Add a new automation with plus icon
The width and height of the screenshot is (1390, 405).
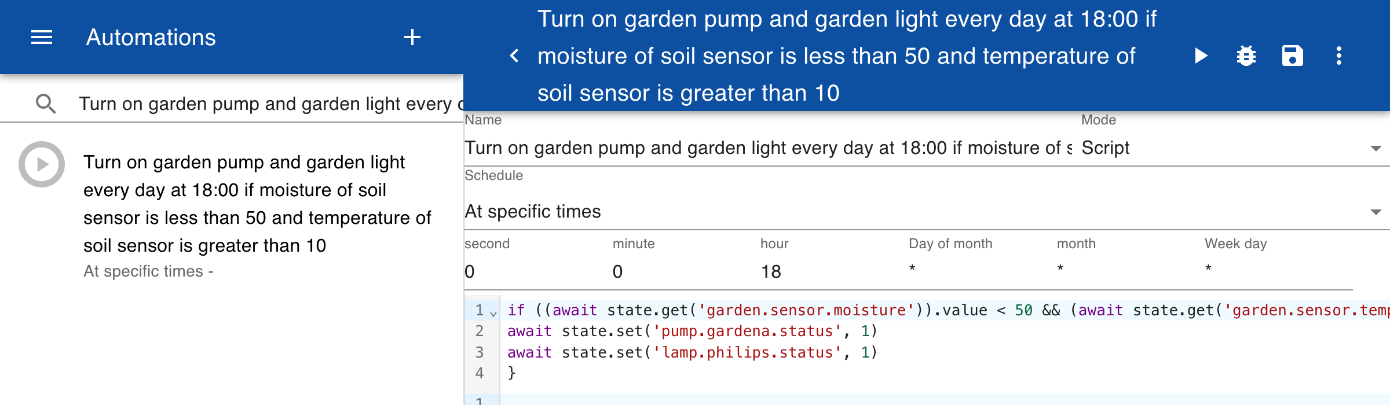point(412,38)
